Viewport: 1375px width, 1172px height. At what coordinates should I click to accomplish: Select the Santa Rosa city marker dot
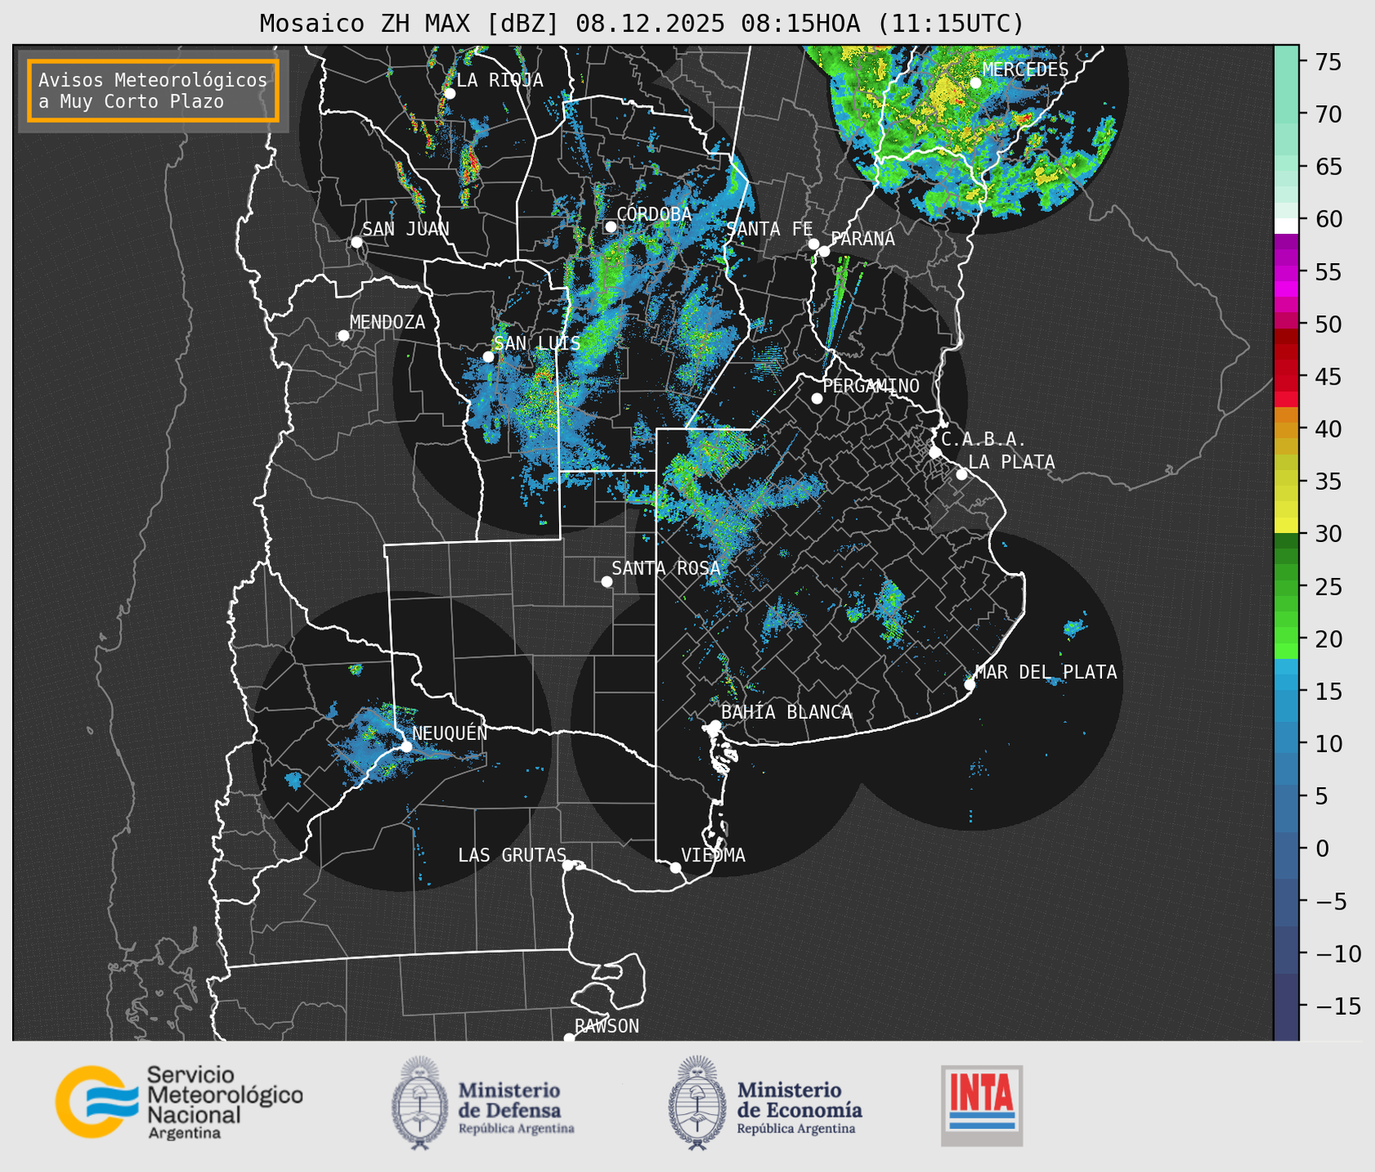[606, 581]
